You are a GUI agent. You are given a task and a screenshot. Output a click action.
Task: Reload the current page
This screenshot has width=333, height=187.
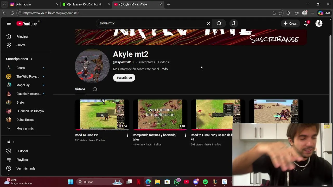(12, 13)
